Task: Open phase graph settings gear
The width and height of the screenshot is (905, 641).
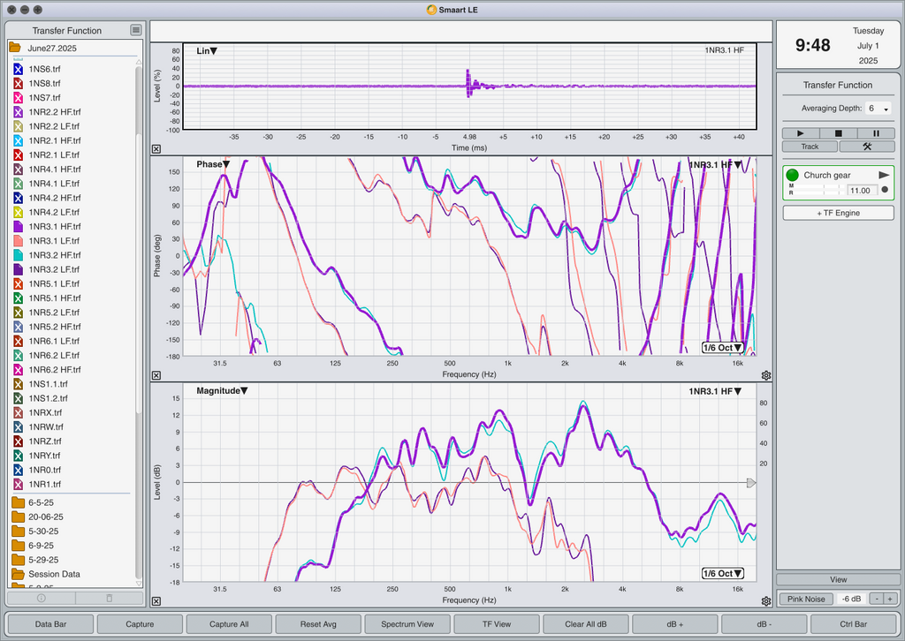Action: coord(766,375)
